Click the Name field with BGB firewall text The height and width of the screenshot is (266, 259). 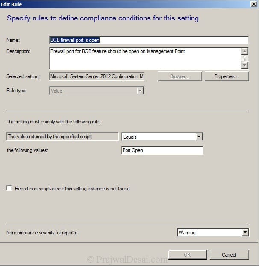coord(149,40)
